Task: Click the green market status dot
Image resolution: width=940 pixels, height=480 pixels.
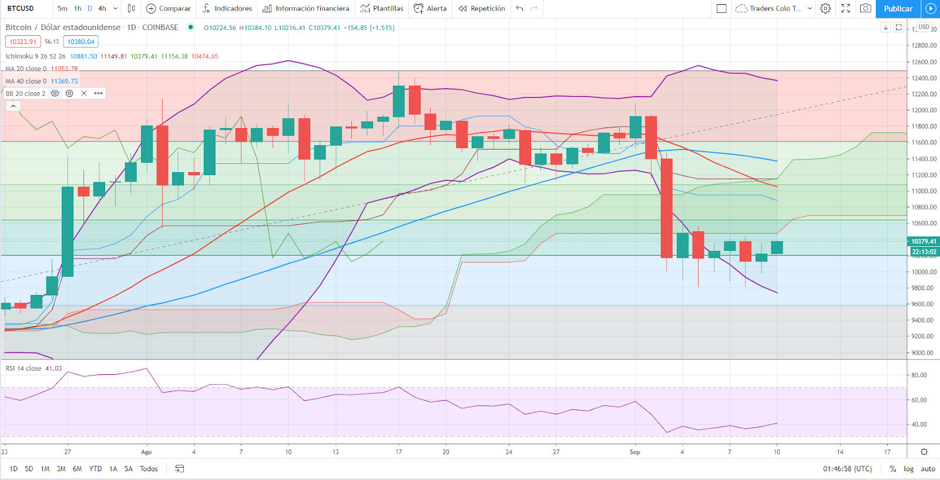Action: [x=190, y=27]
